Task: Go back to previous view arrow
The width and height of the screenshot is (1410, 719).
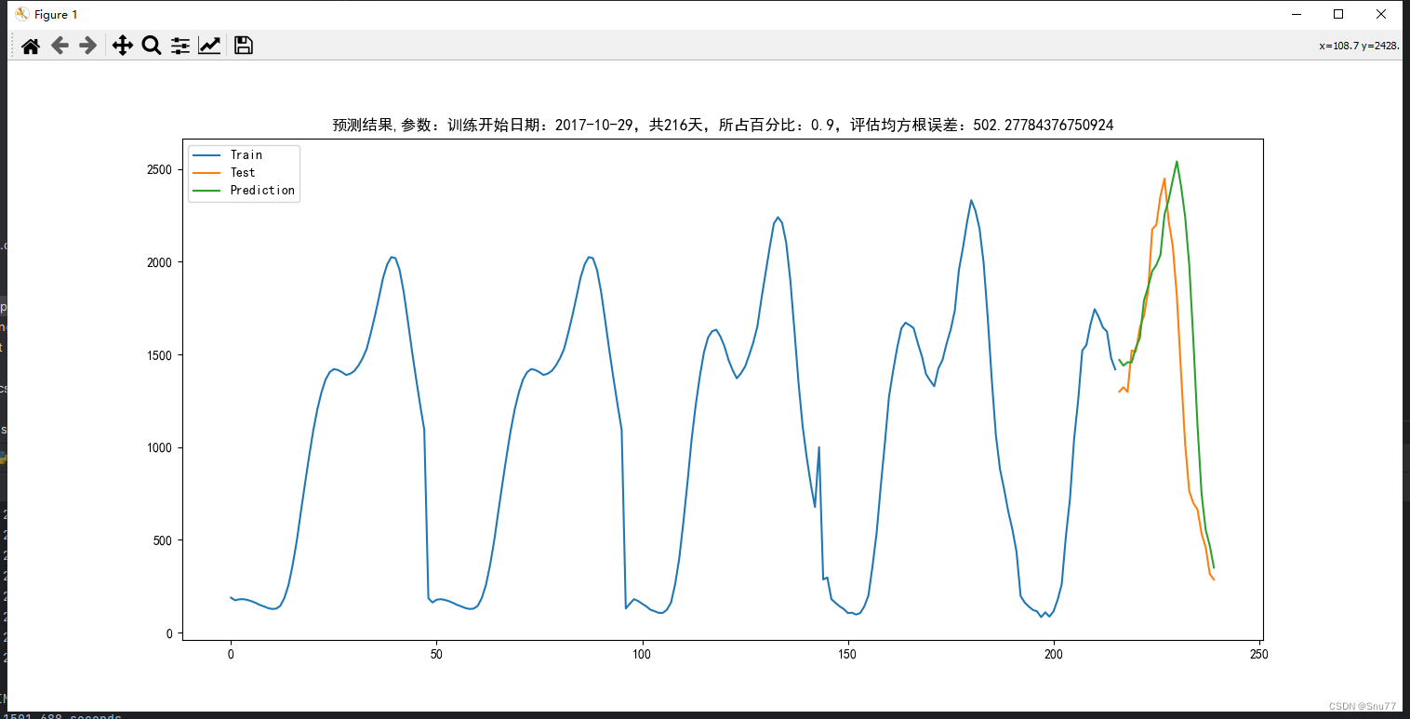Action: pyautogui.click(x=60, y=46)
